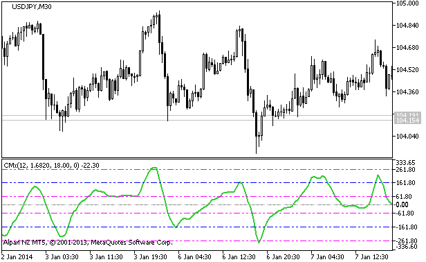This screenshot has width=426, height=262.
Task: Click the 261.80 indicator level label
Action: coord(405,169)
